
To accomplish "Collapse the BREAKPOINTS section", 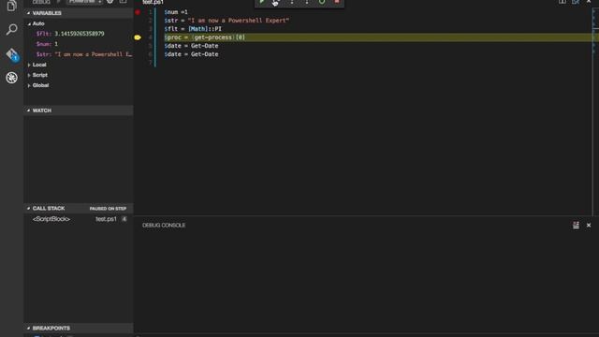I will 79,329.
